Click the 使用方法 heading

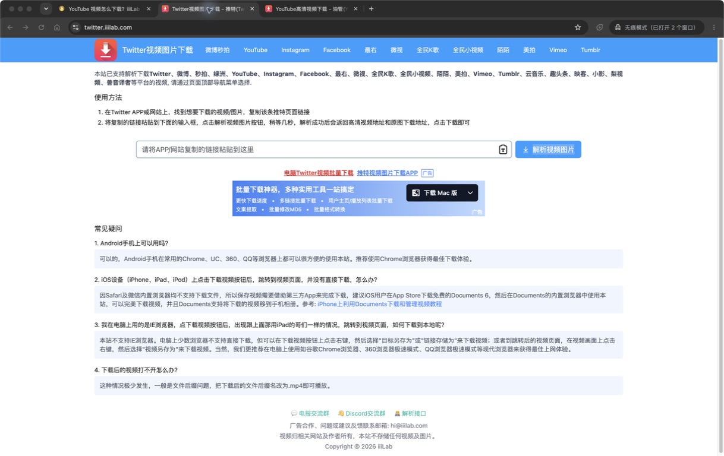(x=108, y=97)
